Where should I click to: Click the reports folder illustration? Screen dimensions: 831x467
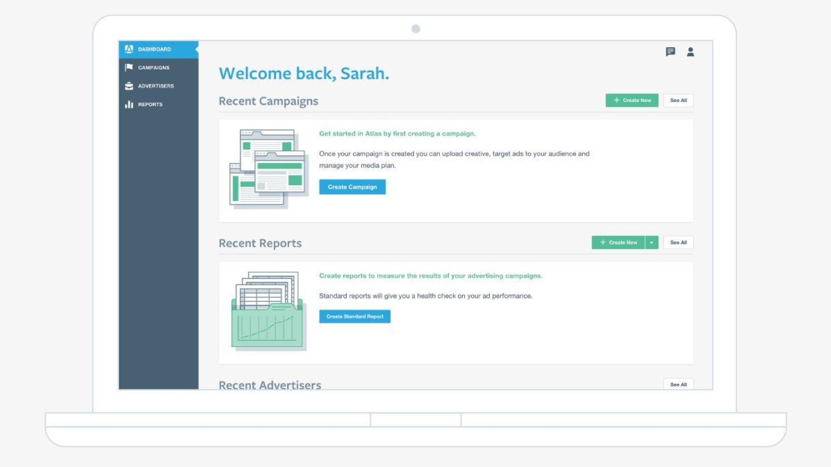point(269,311)
